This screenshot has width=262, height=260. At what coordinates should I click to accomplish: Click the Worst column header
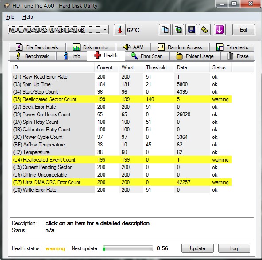(131, 67)
